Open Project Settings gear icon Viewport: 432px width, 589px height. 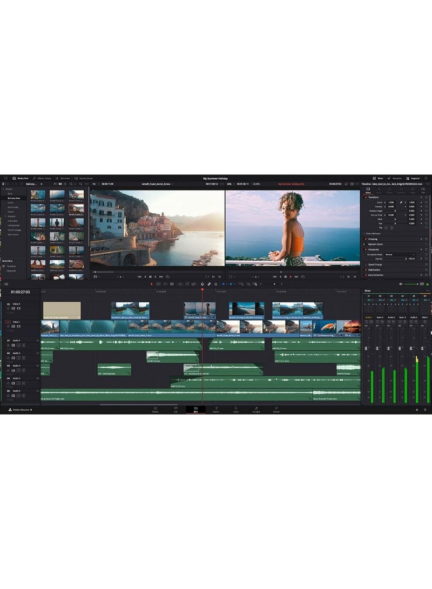point(425,409)
